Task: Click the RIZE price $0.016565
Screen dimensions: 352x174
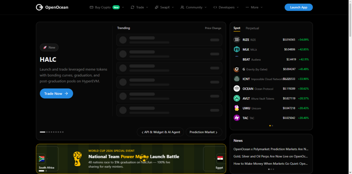Action: coord(289,40)
